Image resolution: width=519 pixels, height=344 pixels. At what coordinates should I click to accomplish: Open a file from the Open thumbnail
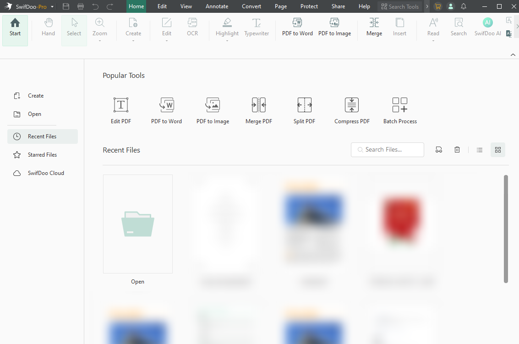tap(137, 224)
